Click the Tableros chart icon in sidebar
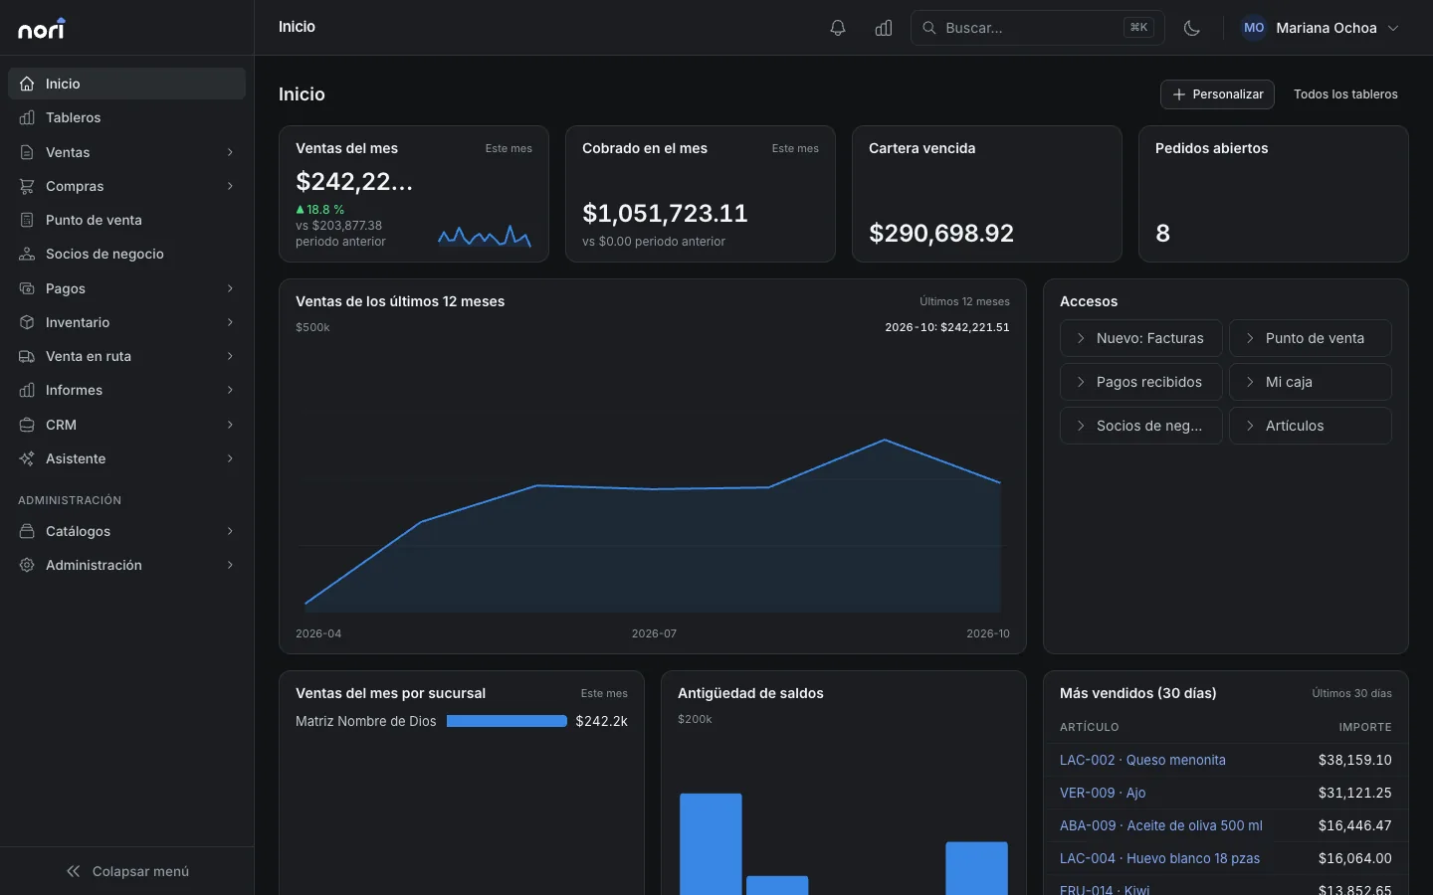The height and width of the screenshot is (895, 1433). click(27, 117)
